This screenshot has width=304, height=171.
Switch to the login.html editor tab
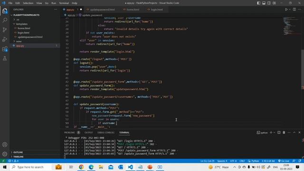[x=156, y=9]
